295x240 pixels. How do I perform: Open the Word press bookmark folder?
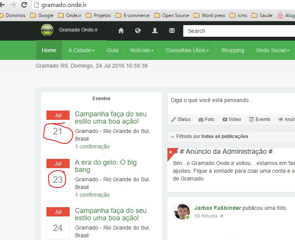coord(210,15)
